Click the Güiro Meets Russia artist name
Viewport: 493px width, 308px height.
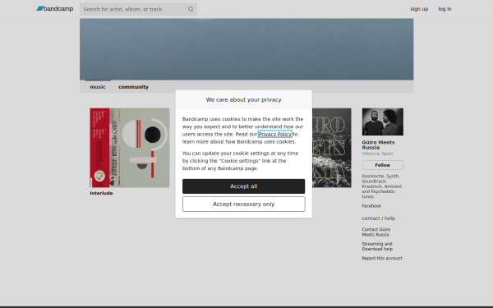(378, 145)
